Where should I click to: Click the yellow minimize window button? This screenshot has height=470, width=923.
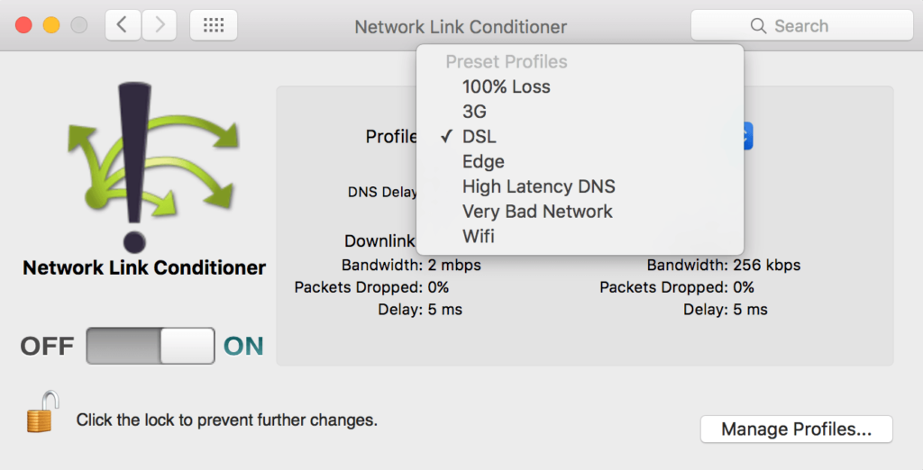51,25
